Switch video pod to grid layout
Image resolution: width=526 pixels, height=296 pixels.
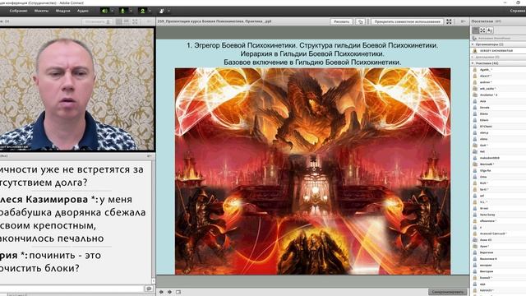[x=119, y=21]
